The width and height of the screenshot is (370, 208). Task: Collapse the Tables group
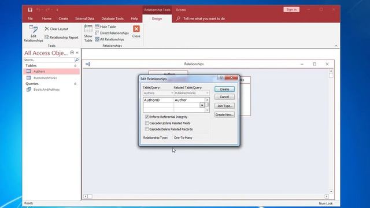click(x=75, y=66)
